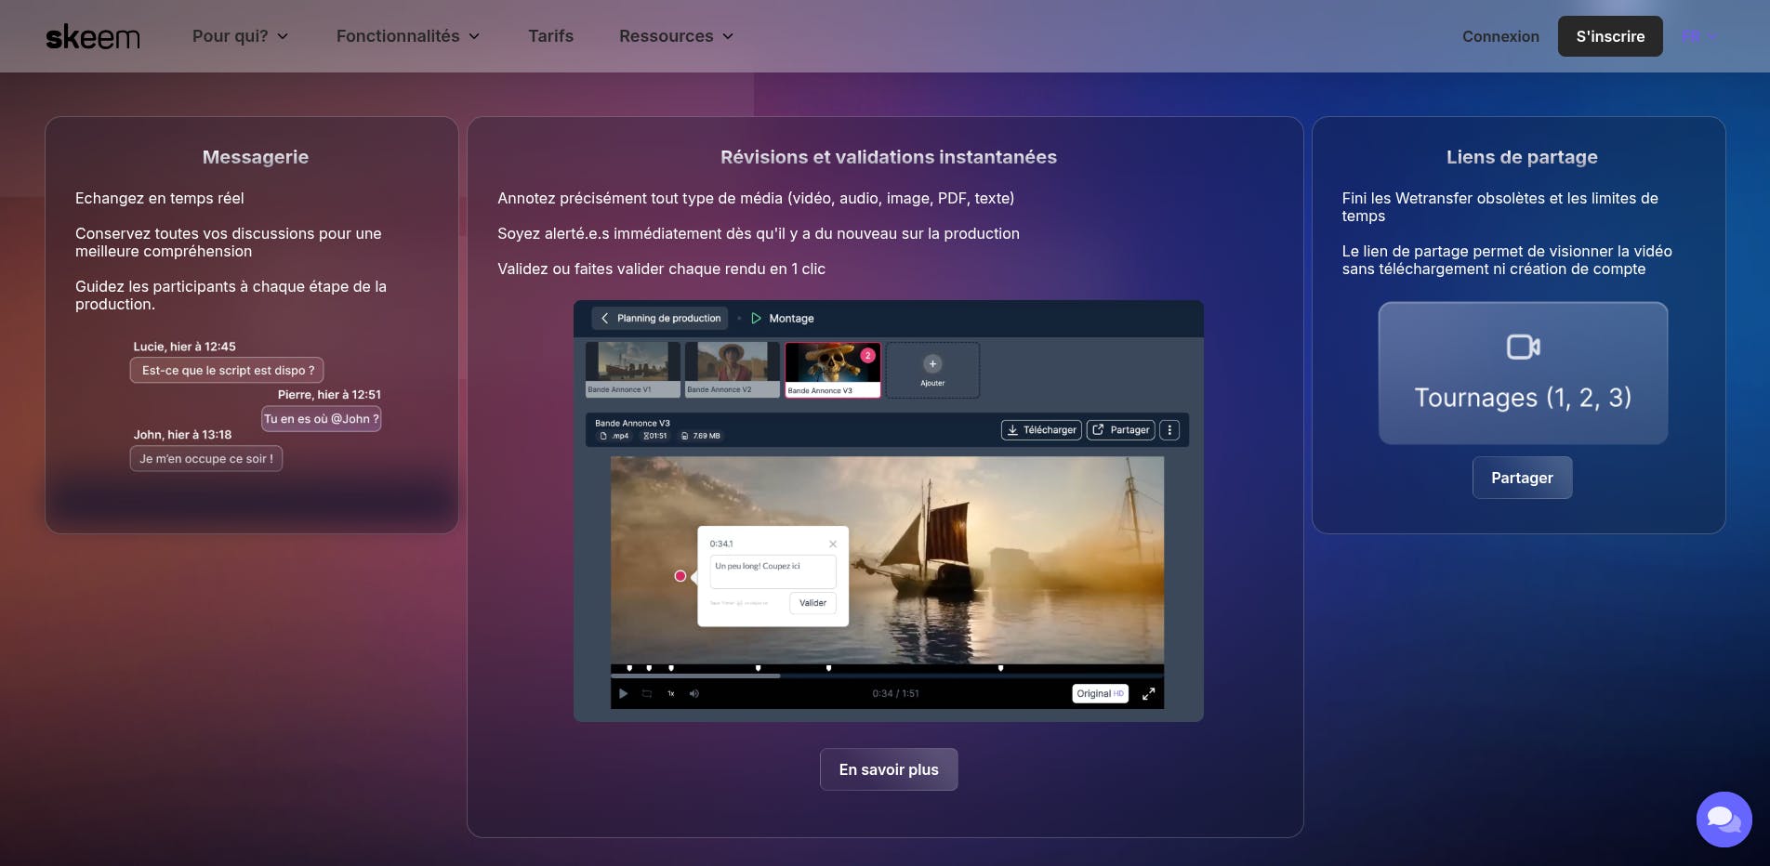The width and height of the screenshot is (1770, 866).
Task: Select the Bande Annonce V3 thumbnail
Action: click(832, 370)
